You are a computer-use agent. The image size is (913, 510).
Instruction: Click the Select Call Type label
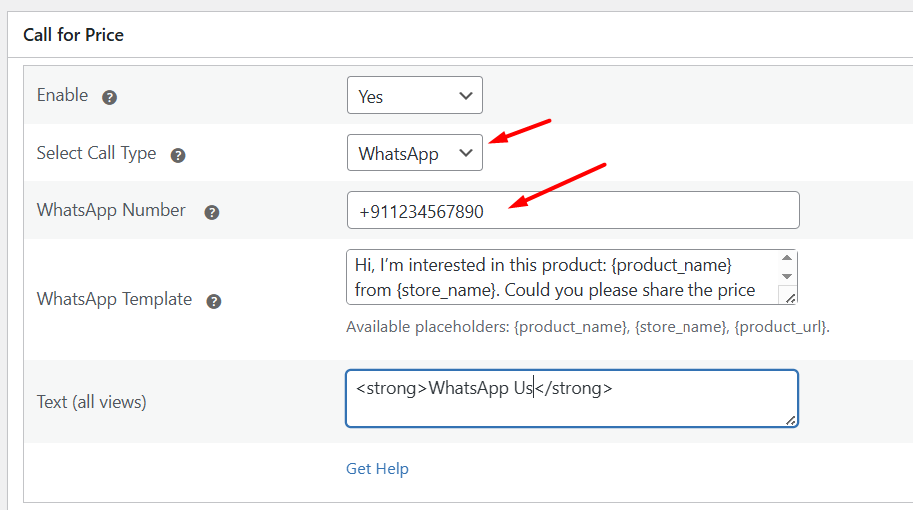[x=96, y=154]
